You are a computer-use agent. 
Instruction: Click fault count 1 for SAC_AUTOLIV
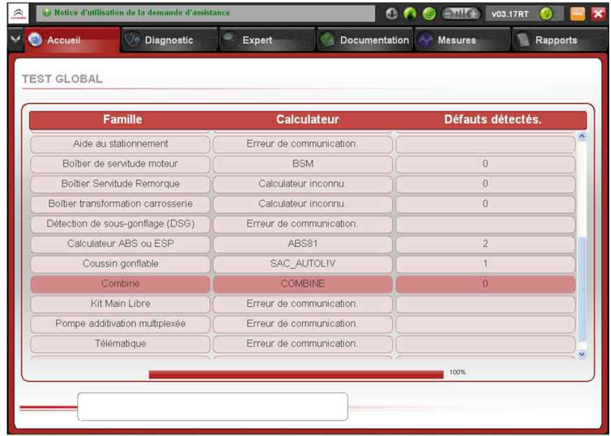(486, 264)
